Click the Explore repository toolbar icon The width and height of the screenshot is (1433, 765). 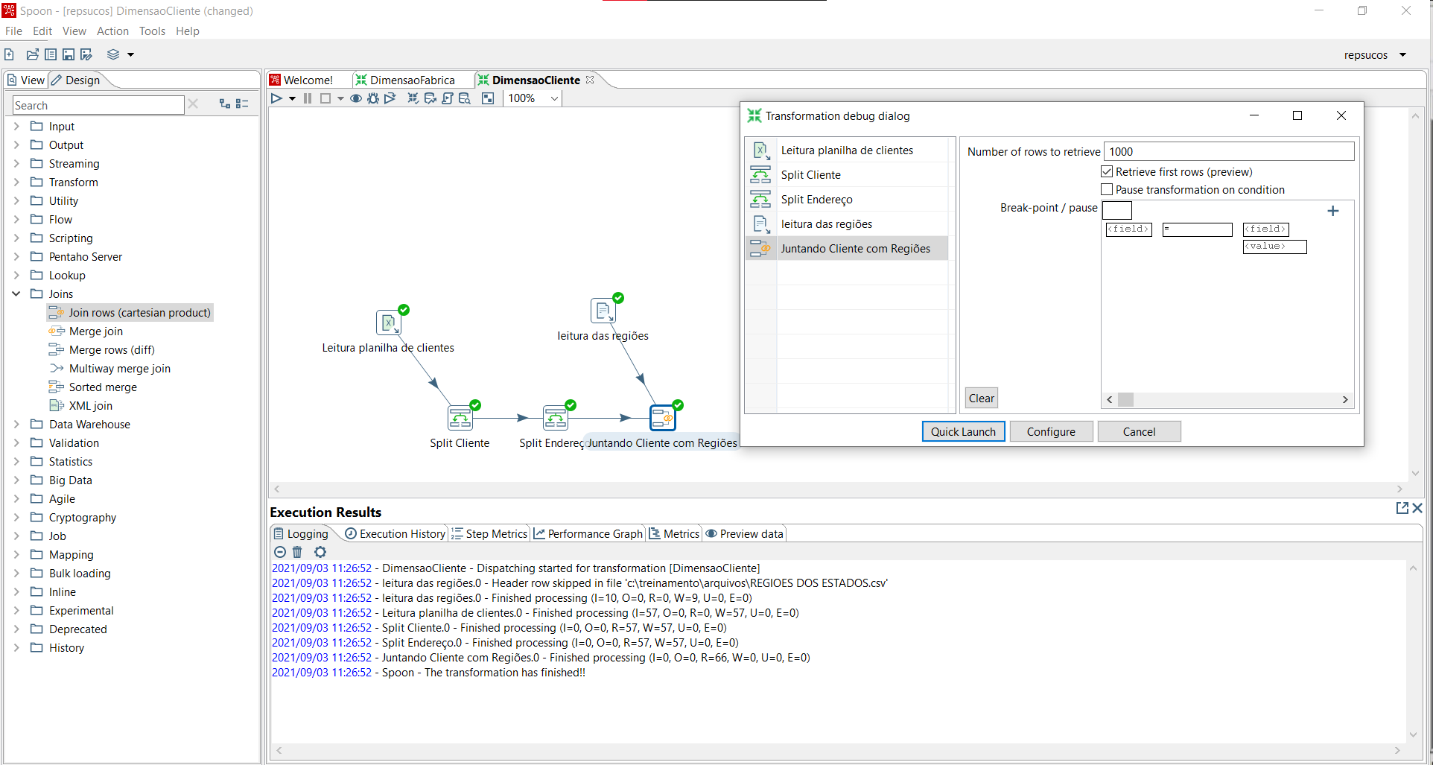pos(51,54)
